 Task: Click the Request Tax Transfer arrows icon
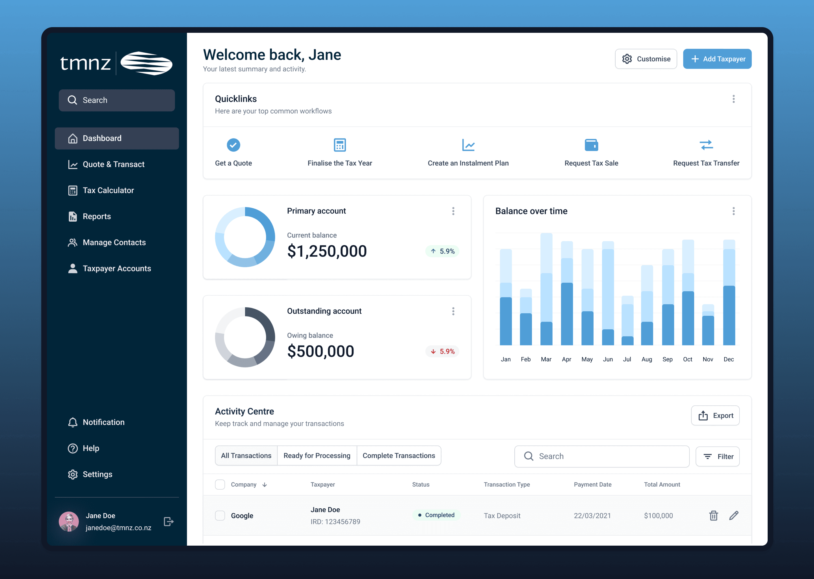click(706, 145)
